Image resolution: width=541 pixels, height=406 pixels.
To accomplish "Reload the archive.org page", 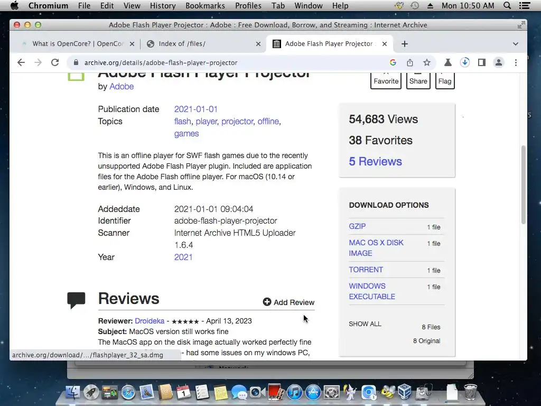I will pos(55,62).
